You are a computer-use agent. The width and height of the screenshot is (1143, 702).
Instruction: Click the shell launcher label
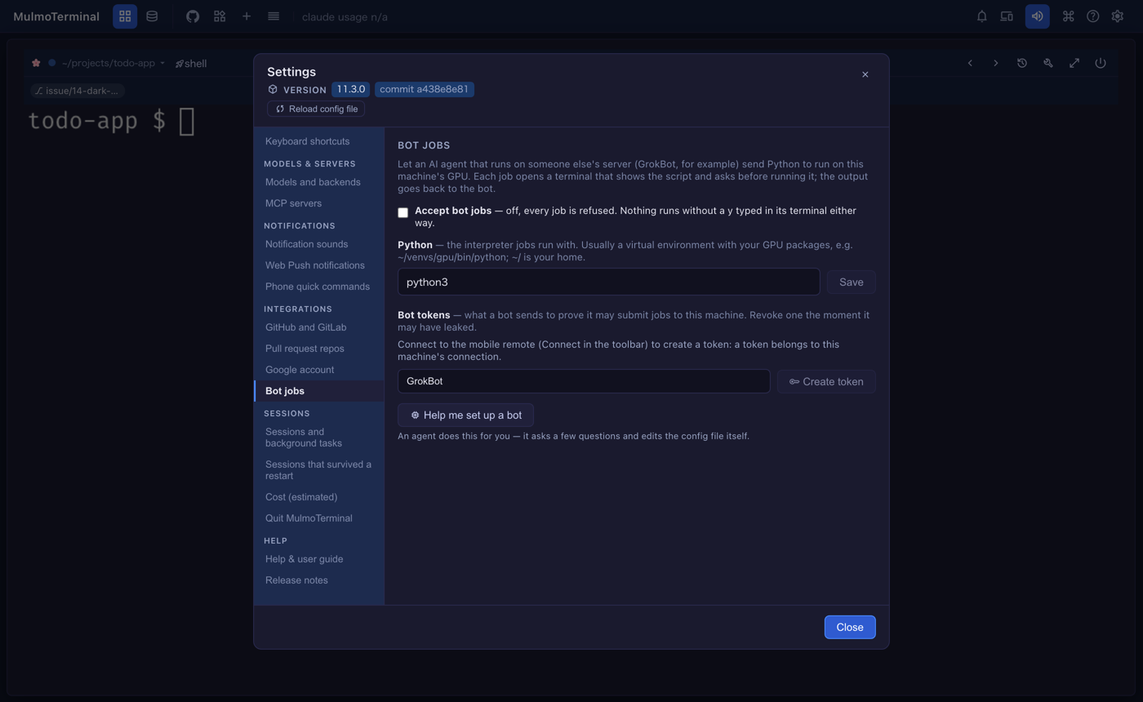tap(191, 63)
